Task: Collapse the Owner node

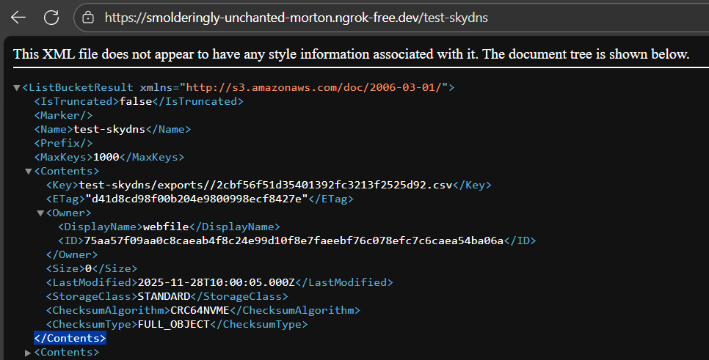Action: click(x=40, y=213)
